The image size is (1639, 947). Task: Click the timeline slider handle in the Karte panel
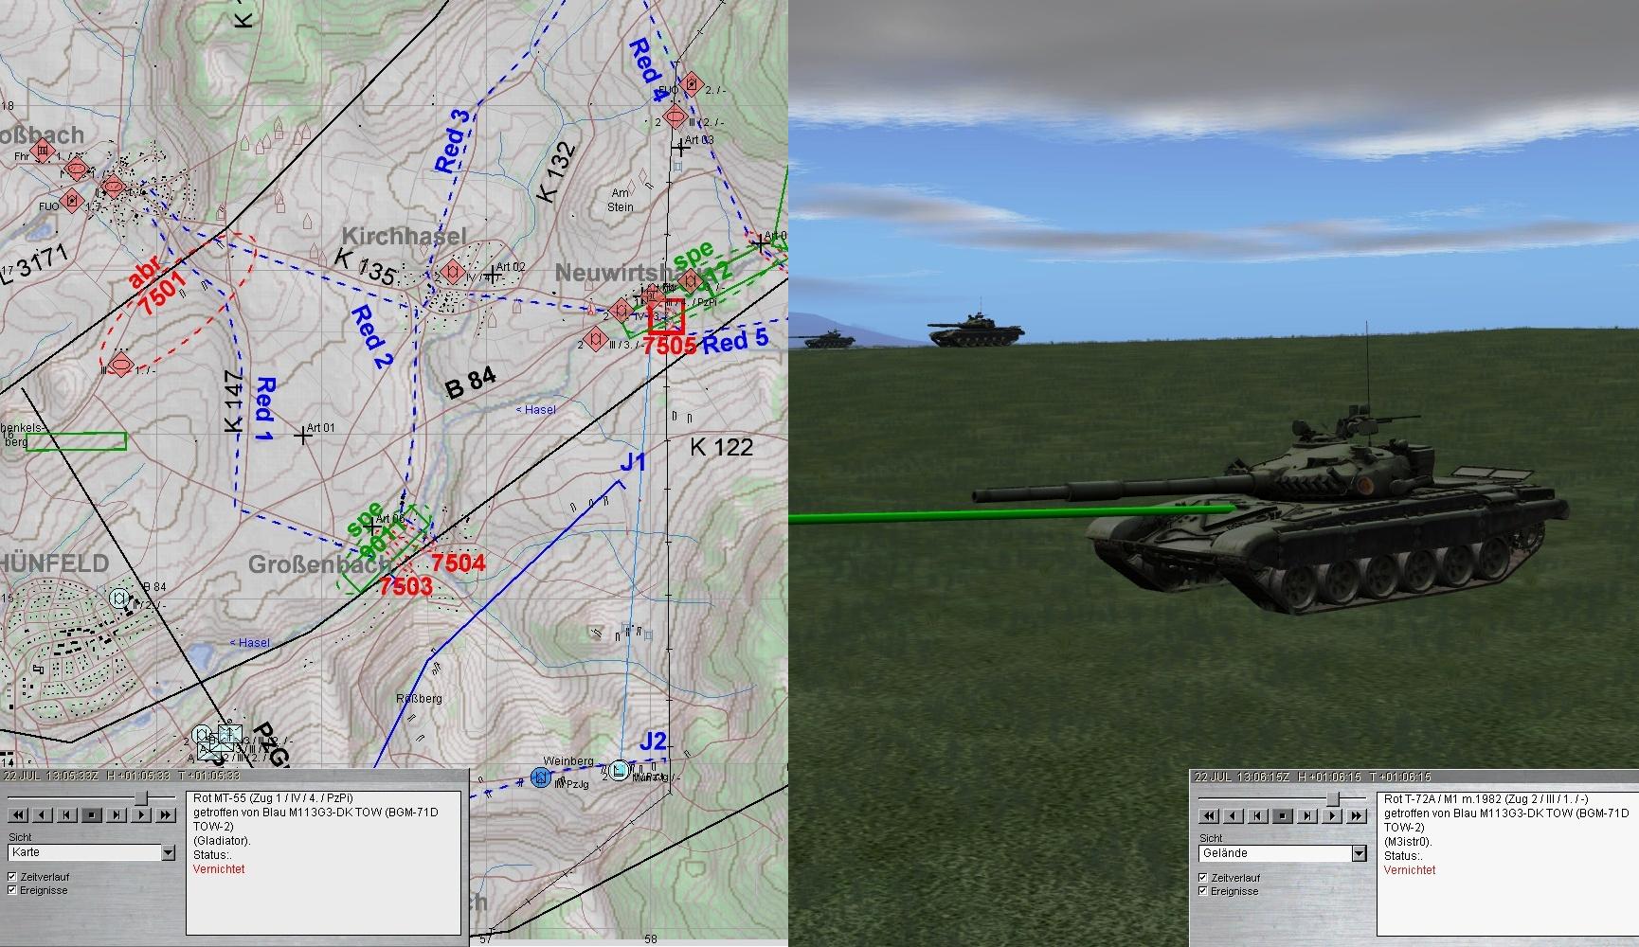(x=141, y=797)
